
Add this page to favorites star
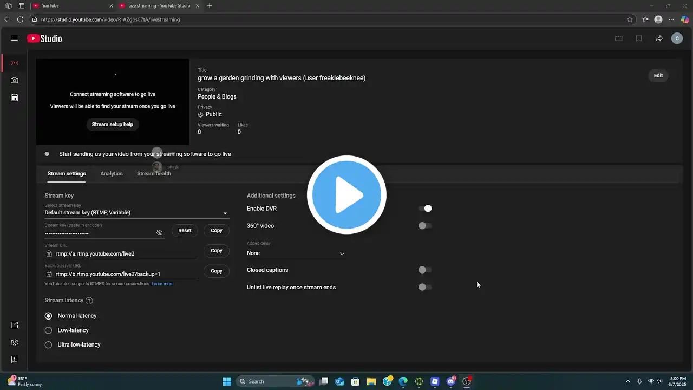pyautogui.click(x=630, y=19)
